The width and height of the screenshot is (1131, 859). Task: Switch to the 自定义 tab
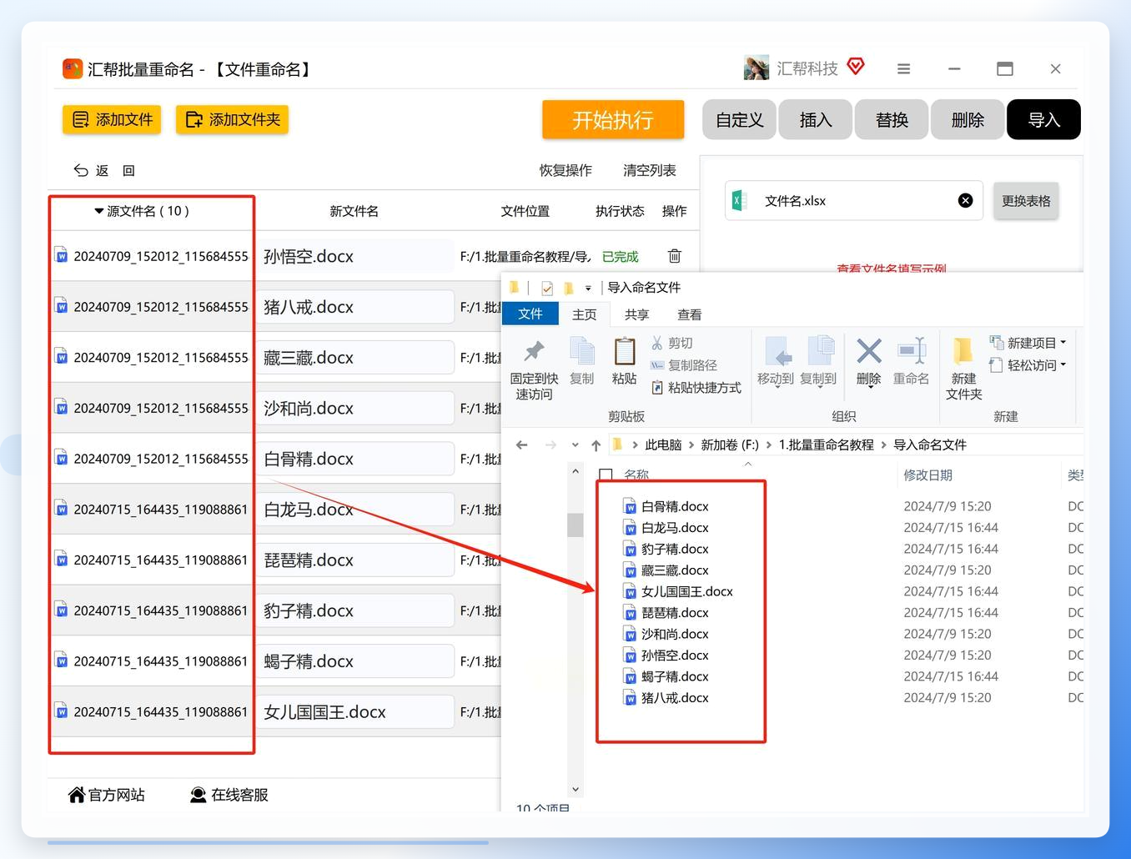(739, 120)
